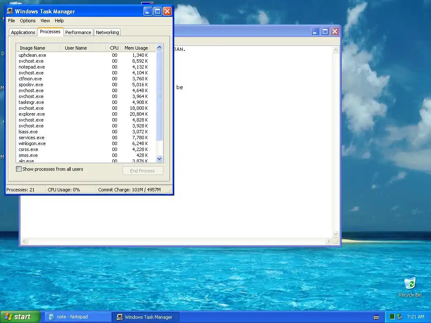Sort by Mem Usage column header

136,48
